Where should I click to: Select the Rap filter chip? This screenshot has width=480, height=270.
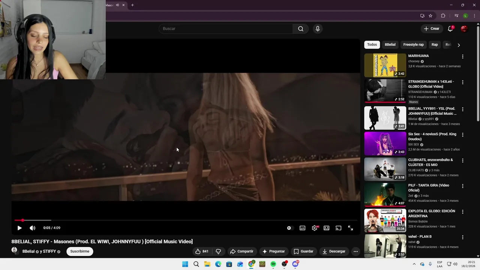pos(435,45)
